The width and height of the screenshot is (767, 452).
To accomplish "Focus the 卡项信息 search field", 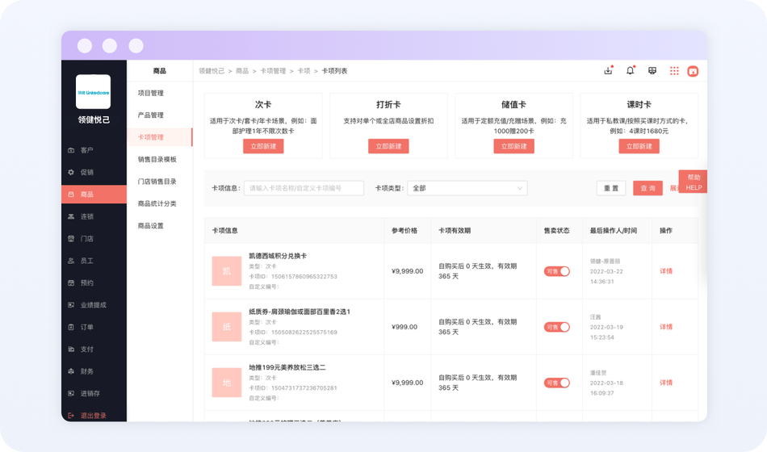I will tap(304, 188).
